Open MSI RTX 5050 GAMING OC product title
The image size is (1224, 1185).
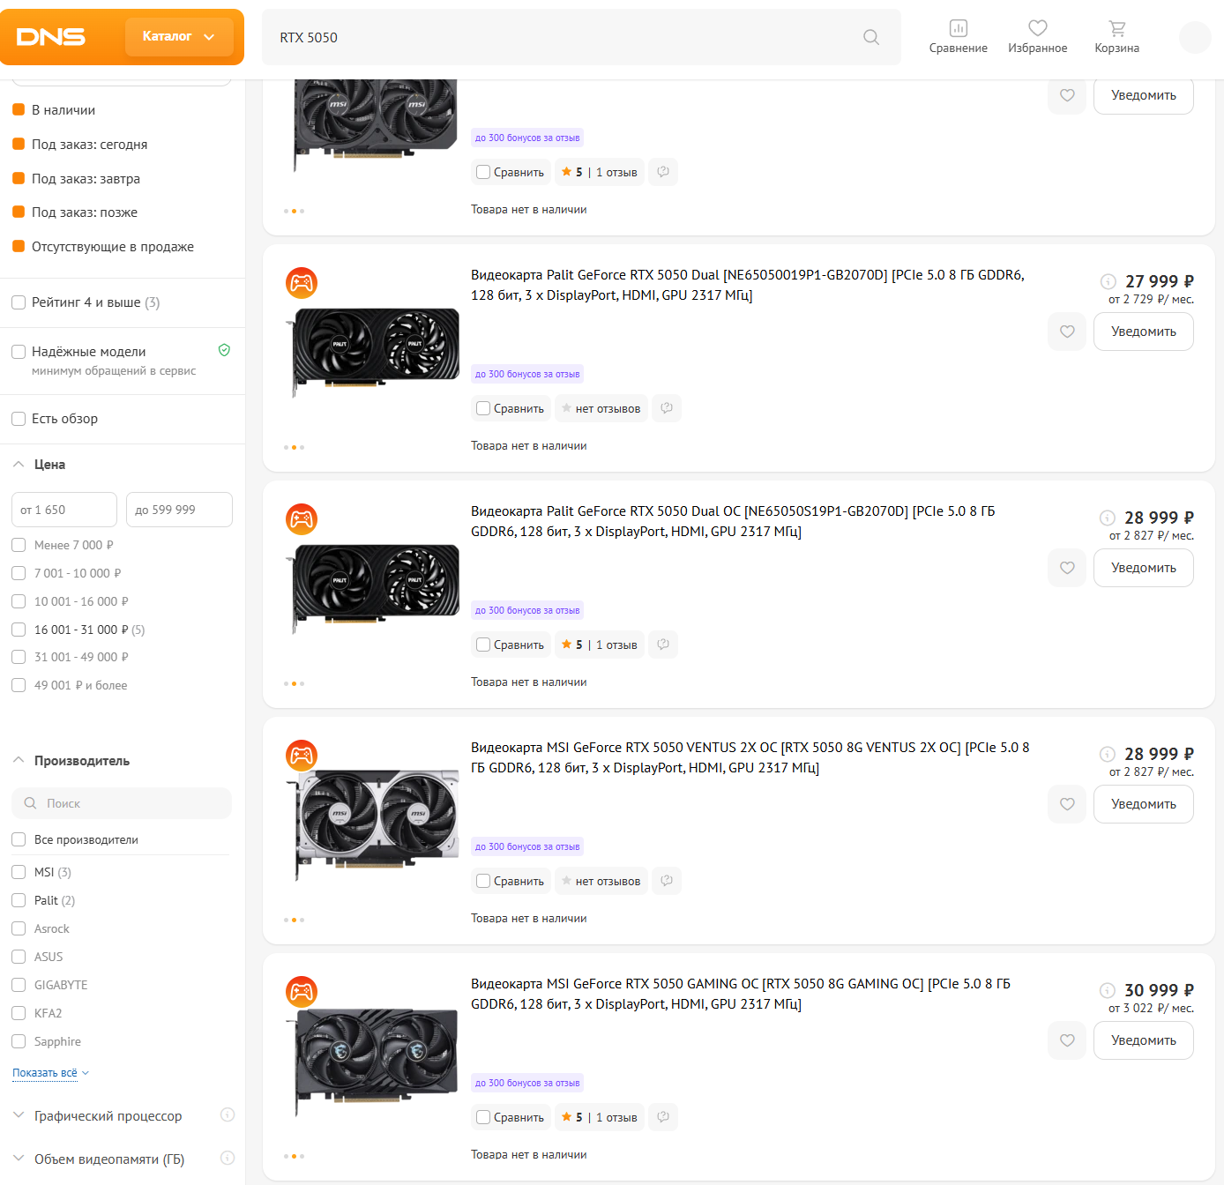(741, 994)
